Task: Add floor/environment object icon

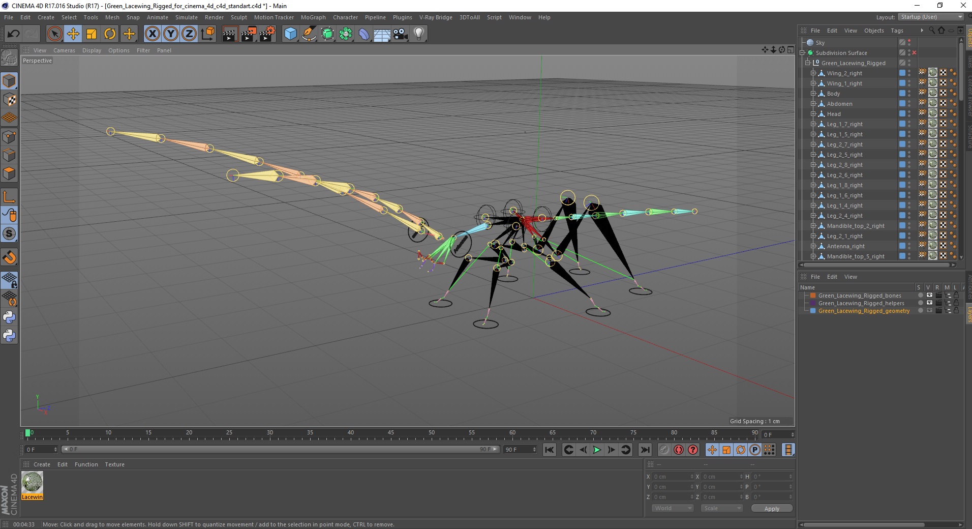Action: click(382, 34)
